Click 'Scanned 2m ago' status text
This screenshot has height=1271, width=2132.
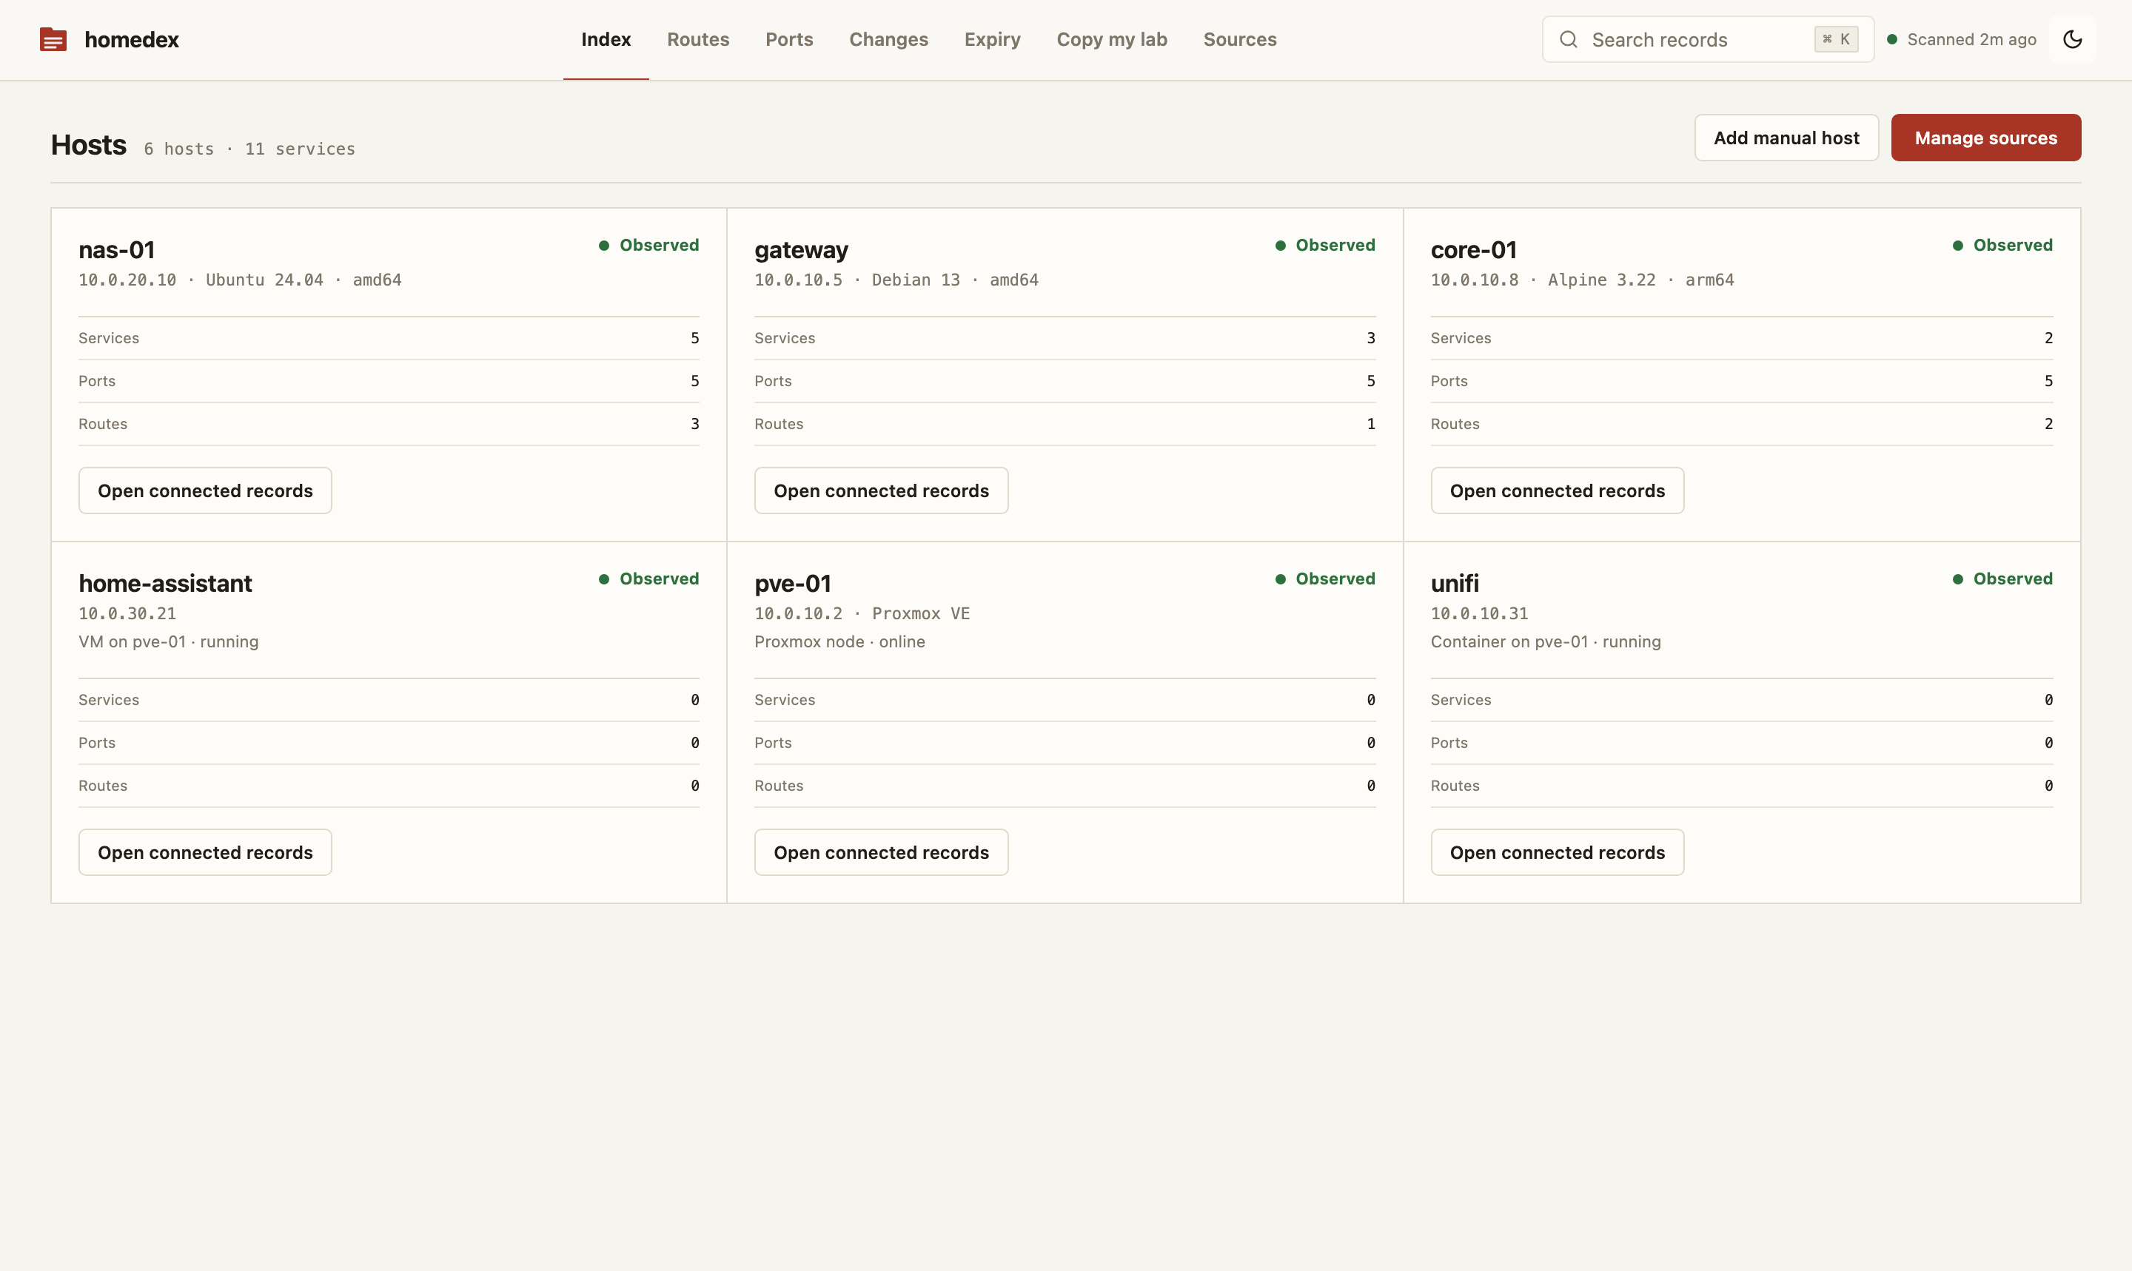1972,39
